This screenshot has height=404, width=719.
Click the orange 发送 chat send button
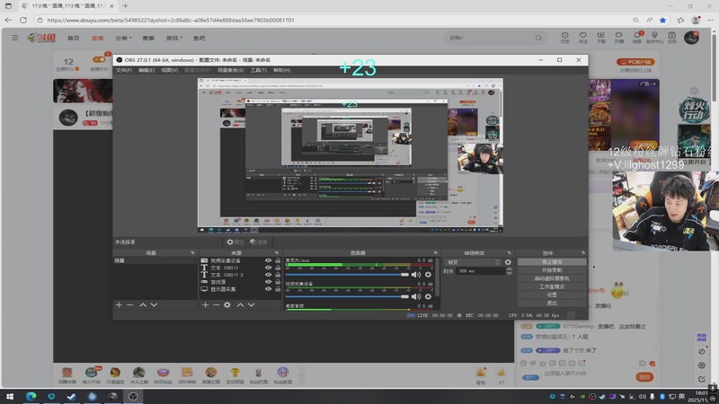tap(644, 377)
